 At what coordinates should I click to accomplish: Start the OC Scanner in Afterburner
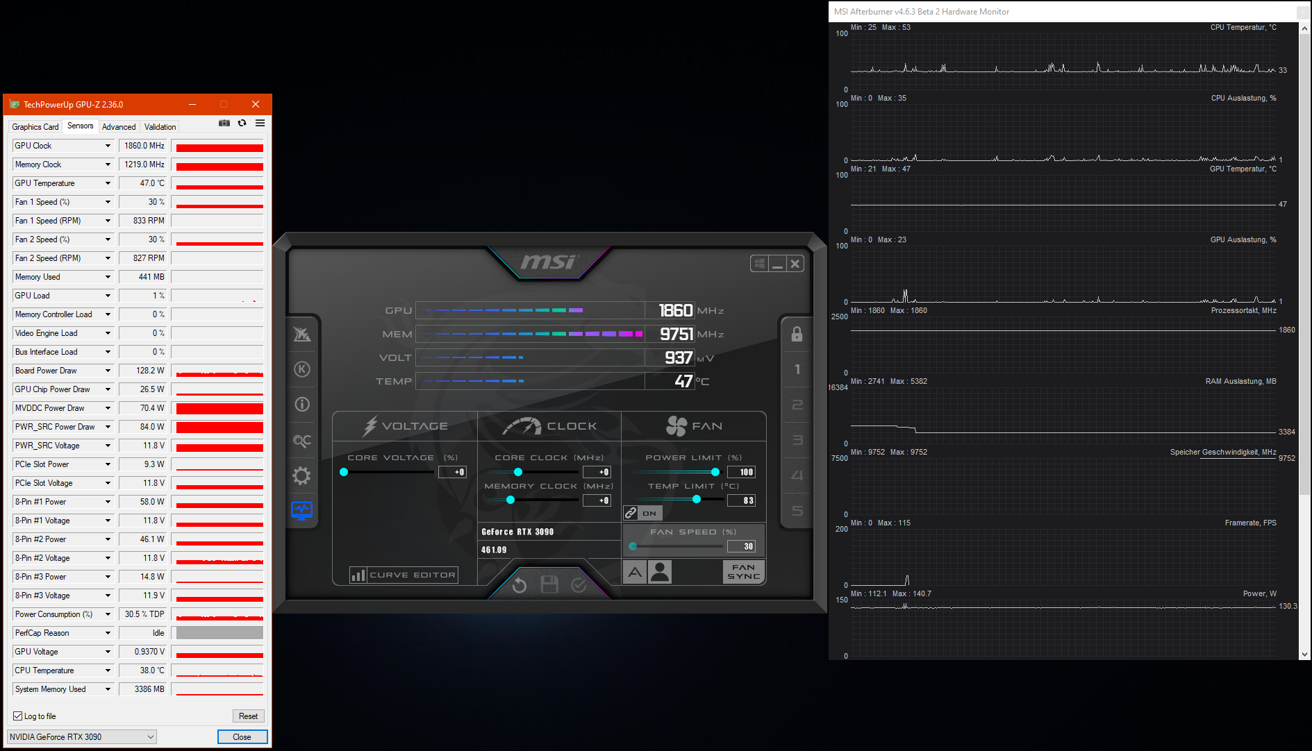(302, 441)
